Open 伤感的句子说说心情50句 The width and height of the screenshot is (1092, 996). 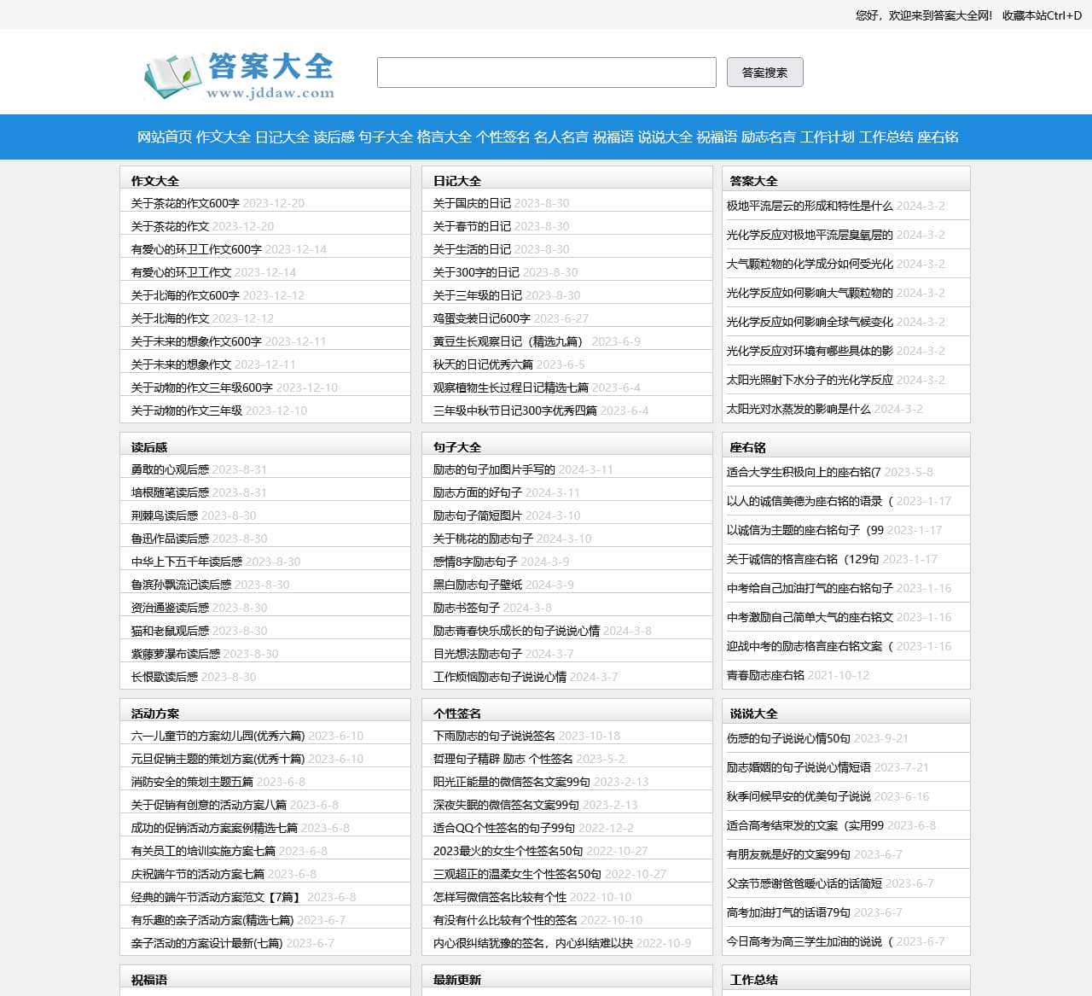tap(788, 738)
